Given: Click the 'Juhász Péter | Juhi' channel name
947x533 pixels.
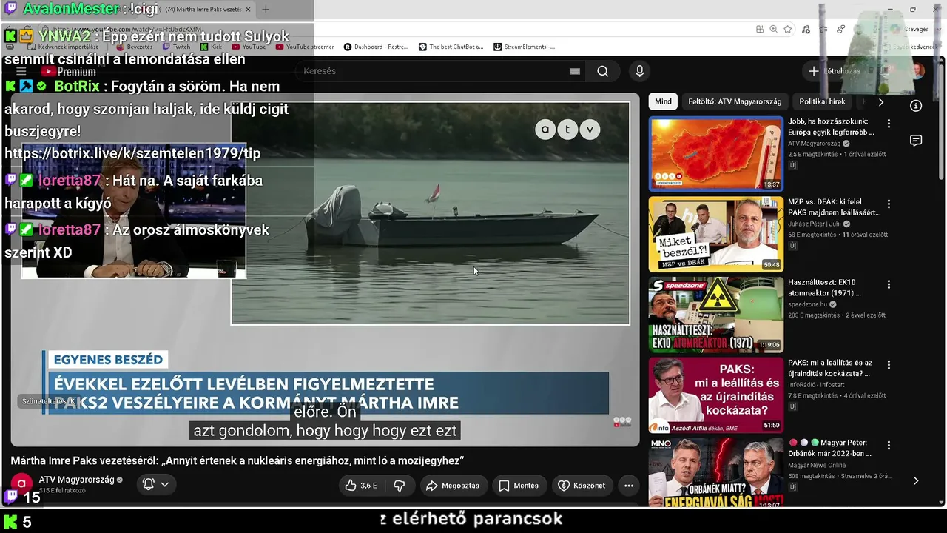Looking at the screenshot, I should tap(815, 224).
